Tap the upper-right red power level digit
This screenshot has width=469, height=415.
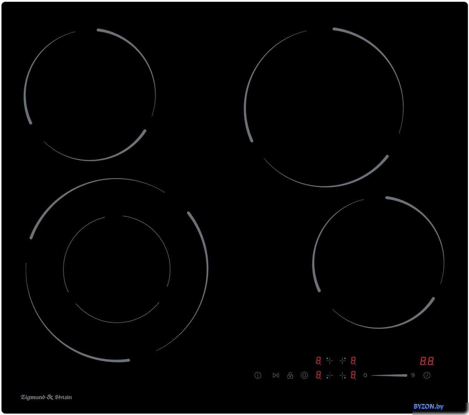(x=353, y=361)
